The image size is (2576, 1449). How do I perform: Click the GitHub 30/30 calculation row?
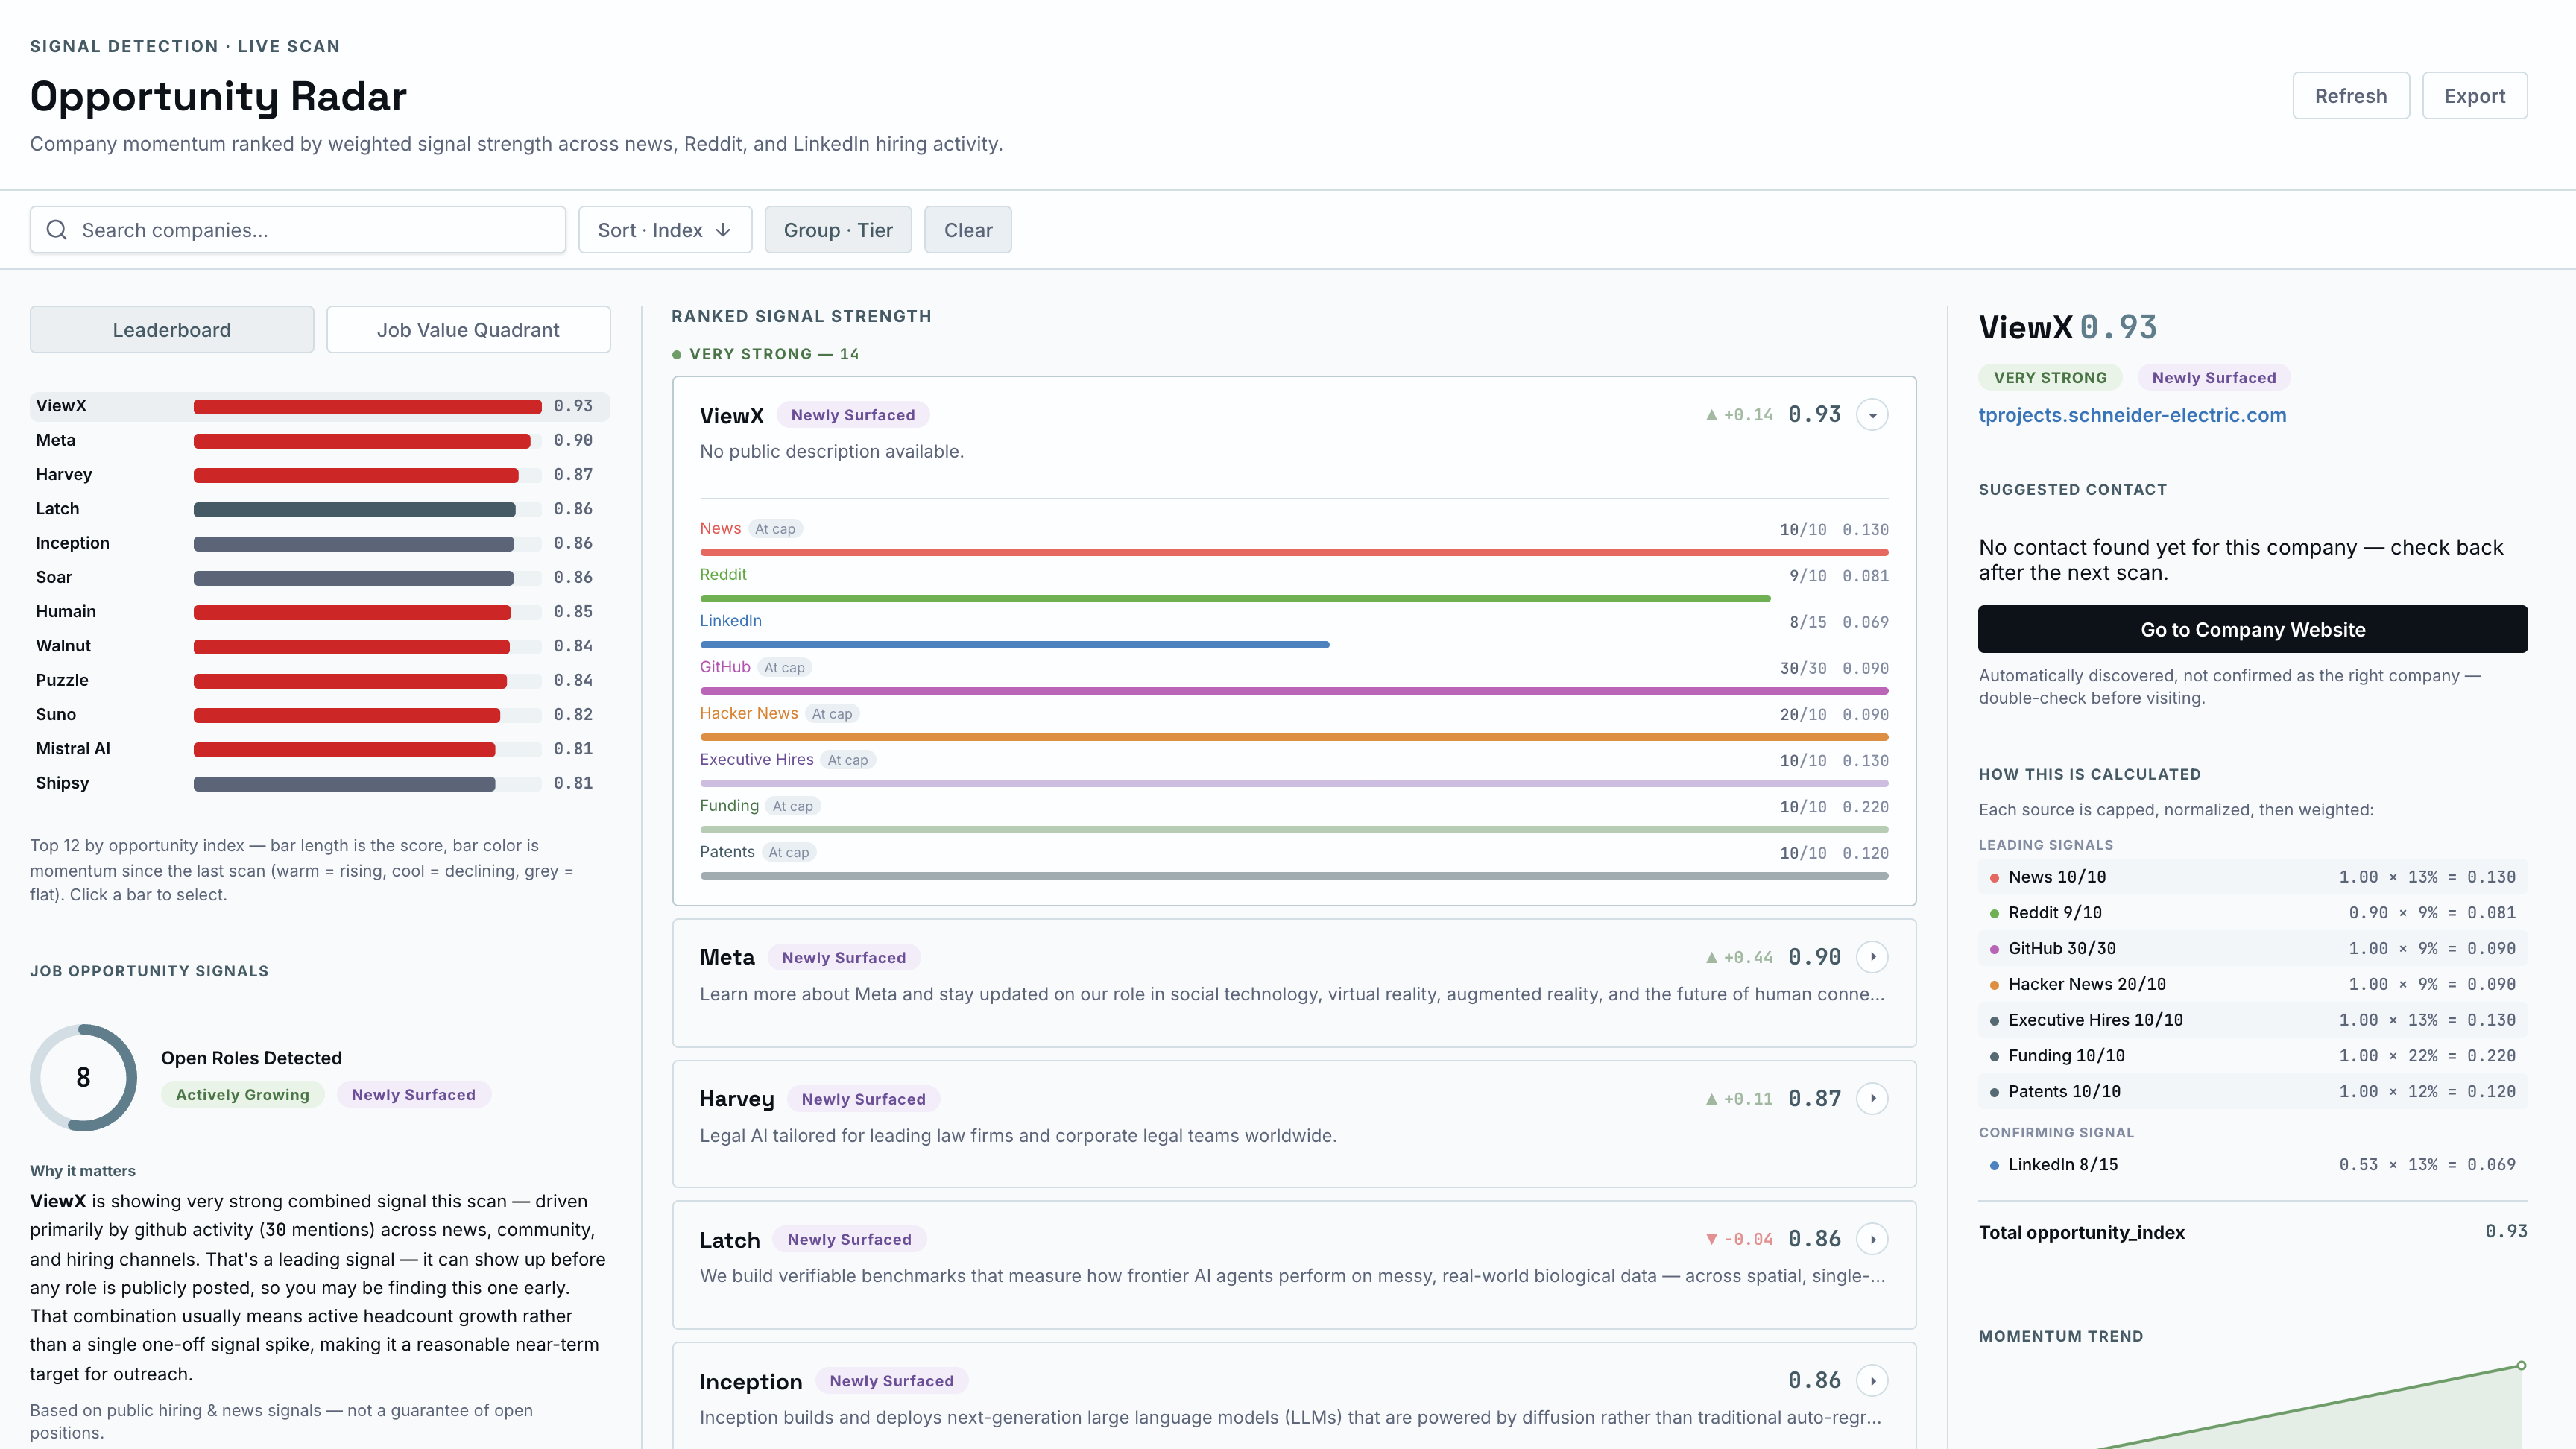2253,948
